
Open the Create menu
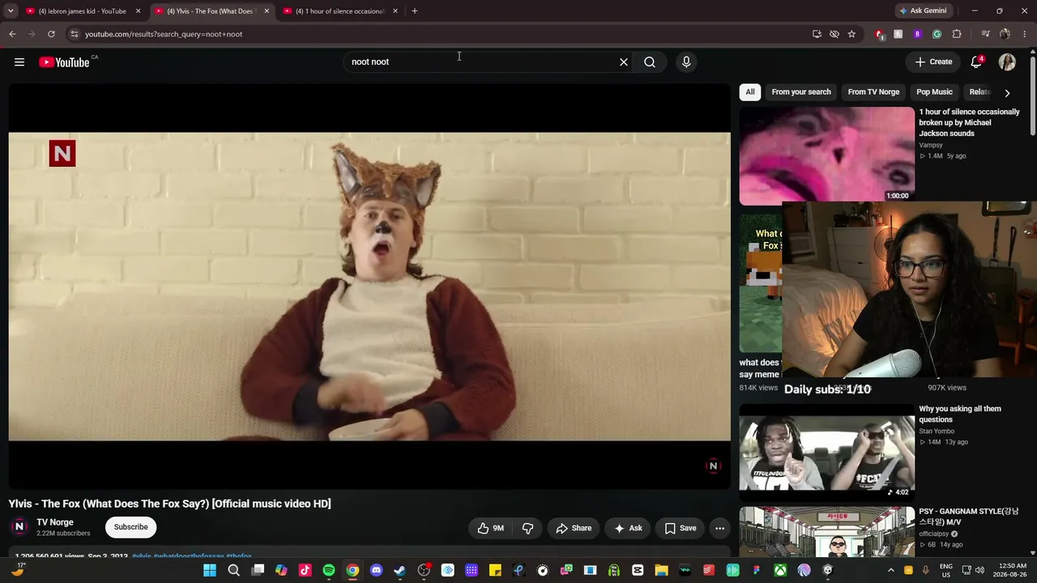933,62
